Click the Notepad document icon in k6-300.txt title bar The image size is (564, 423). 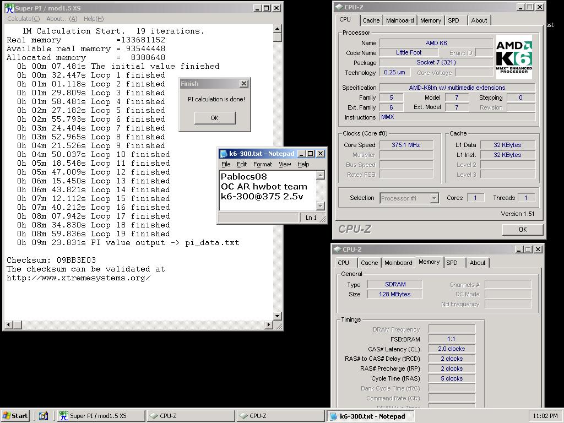224,154
